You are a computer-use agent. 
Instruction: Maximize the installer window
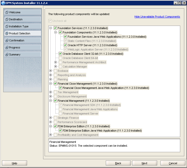coord(180,3)
